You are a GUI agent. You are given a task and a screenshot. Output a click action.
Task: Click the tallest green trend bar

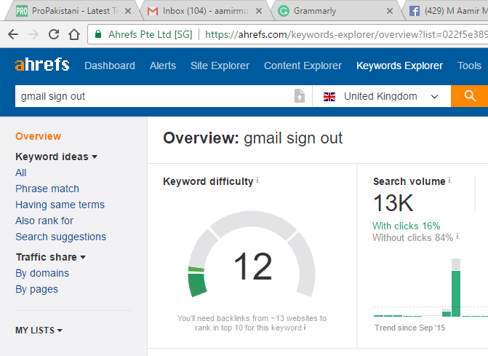point(456,293)
